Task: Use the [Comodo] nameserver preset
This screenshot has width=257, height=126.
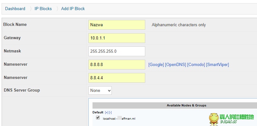Action: point(196,65)
